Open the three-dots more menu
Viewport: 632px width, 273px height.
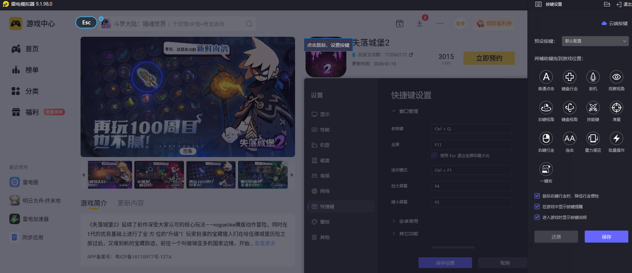click(x=440, y=23)
